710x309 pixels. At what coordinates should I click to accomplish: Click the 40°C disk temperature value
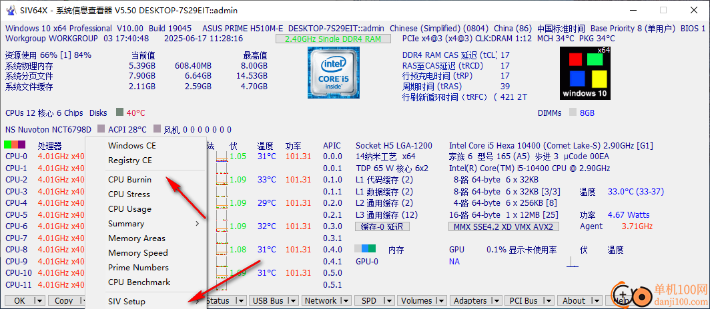coord(136,113)
